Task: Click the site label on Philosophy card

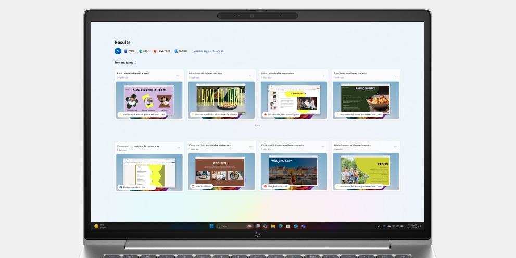Action: pos(359,115)
